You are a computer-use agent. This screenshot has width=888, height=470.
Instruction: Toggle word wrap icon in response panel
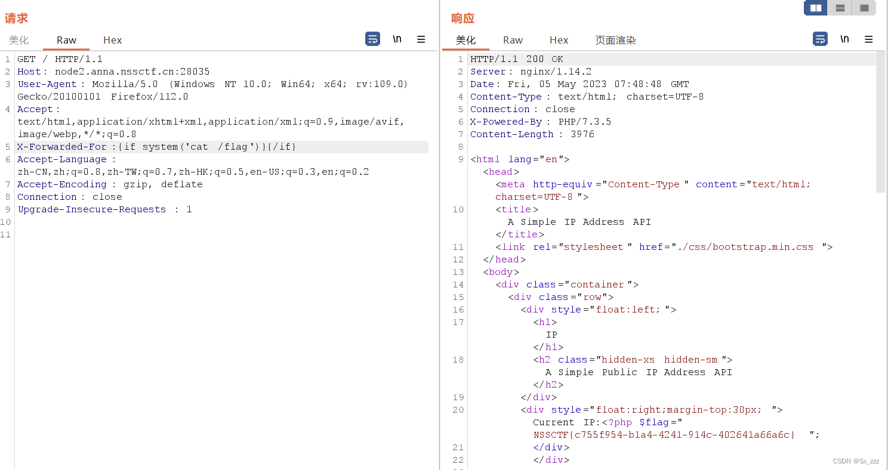click(x=821, y=39)
